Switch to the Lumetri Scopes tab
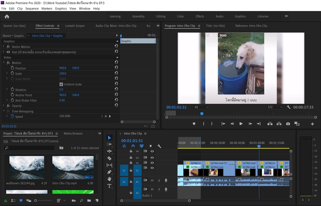This screenshot has width=321, height=206. (x=75, y=26)
